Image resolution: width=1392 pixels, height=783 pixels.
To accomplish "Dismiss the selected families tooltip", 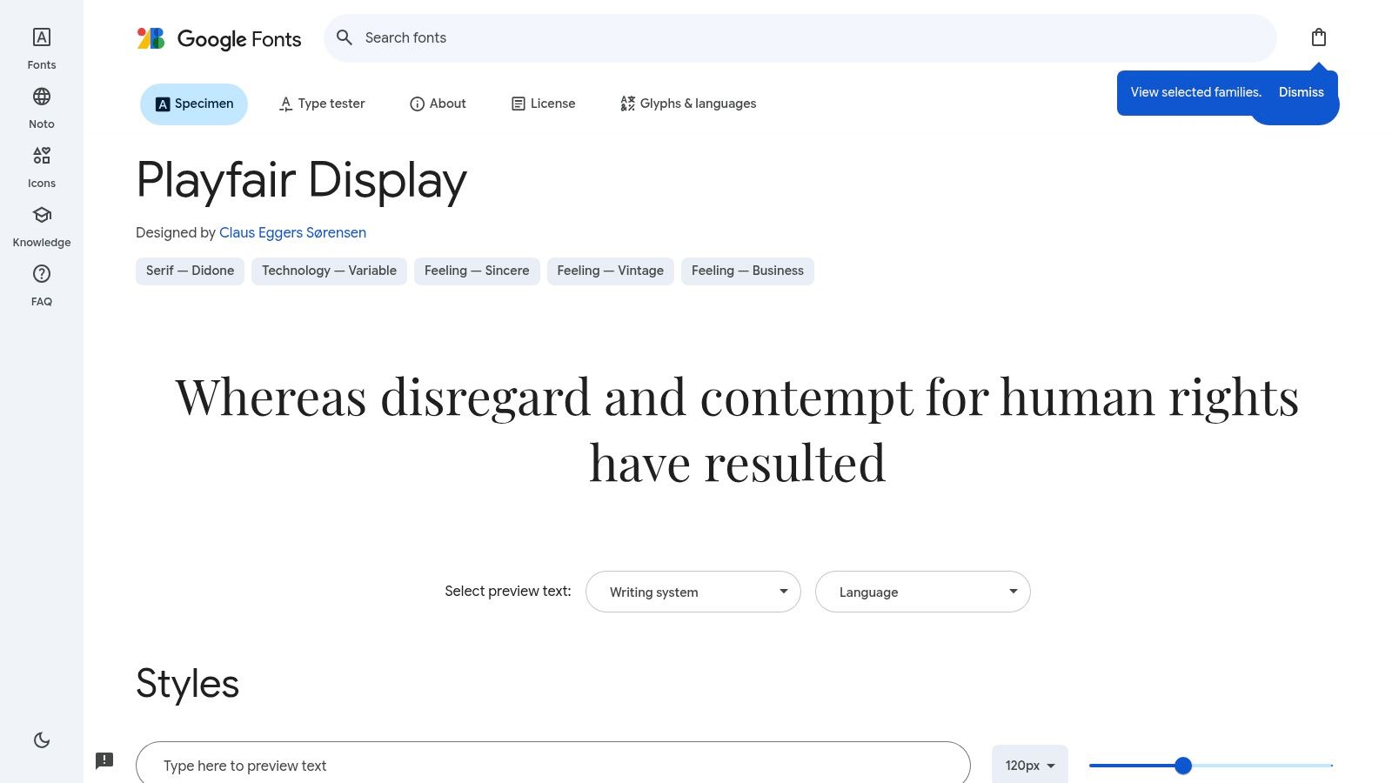I will (1302, 92).
